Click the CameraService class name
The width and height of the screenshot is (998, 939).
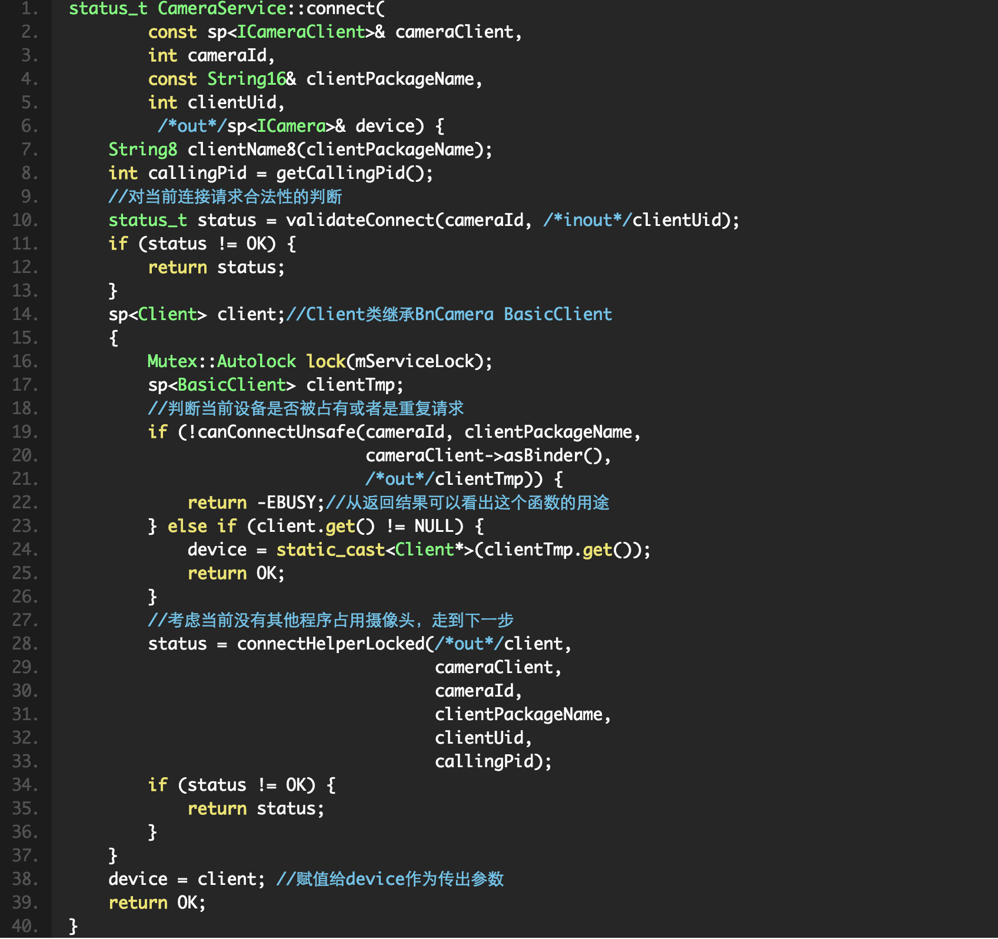(222, 9)
